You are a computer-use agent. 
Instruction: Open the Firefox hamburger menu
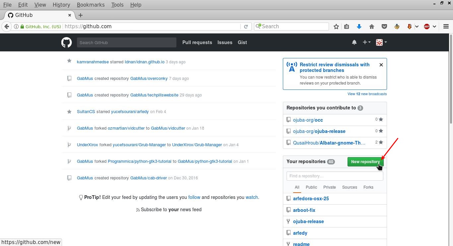(446, 27)
